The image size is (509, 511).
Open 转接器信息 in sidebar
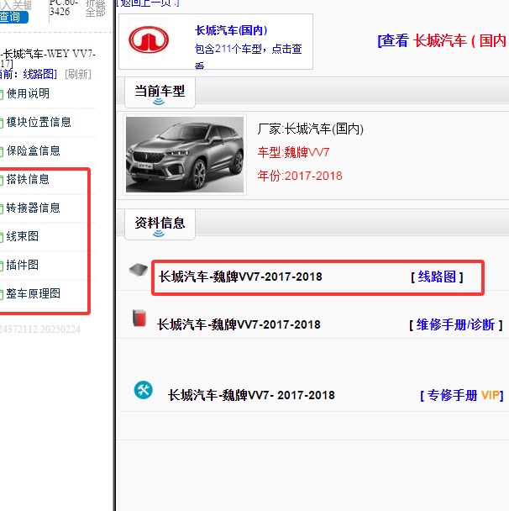(x=34, y=208)
